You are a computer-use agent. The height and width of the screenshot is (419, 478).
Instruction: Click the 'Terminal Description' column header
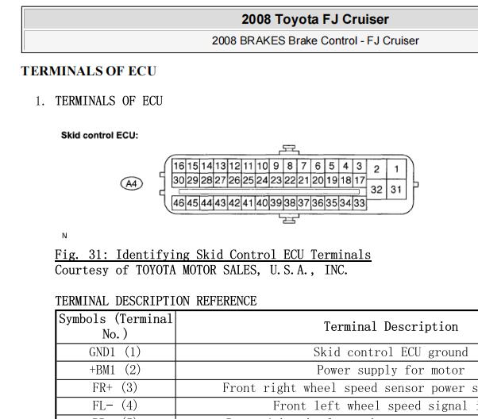point(391,327)
